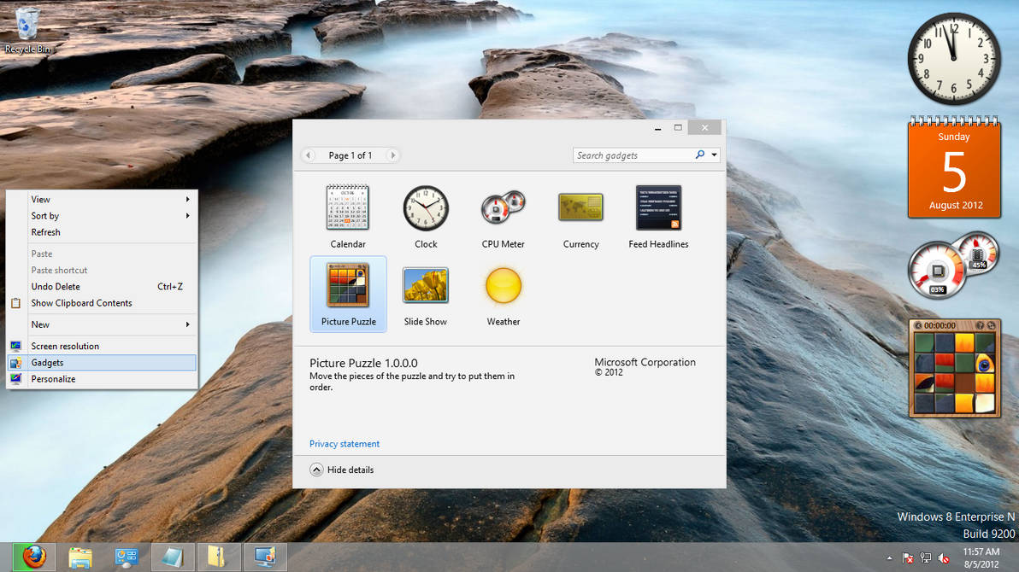Click the "Page 1 of 1" label
This screenshot has width=1019, height=572.
pyautogui.click(x=350, y=155)
